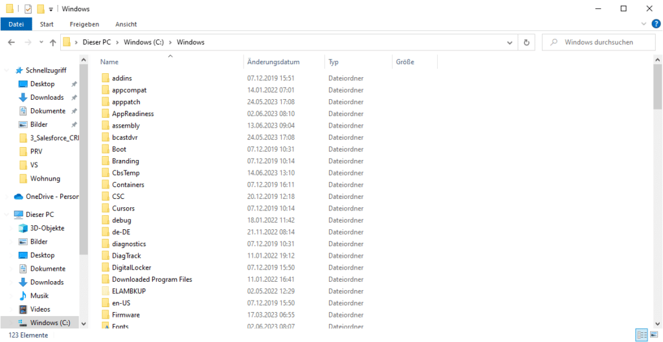Switch to the details view icon
Image resolution: width=663 pixels, height=342 pixels.
click(x=640, y=336)
